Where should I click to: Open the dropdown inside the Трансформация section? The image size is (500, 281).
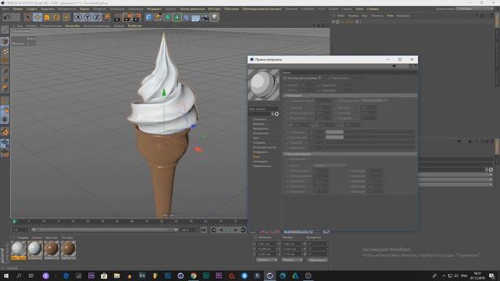point(329,165)
